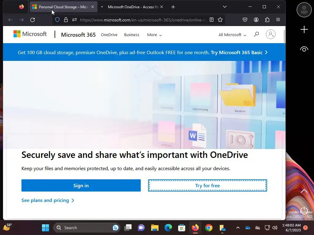Click the blue Sign in button
The image size is (314, 235).
[81, 185]
